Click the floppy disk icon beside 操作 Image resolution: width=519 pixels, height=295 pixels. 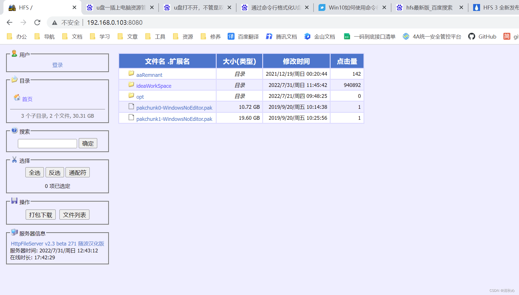(14, 201)
